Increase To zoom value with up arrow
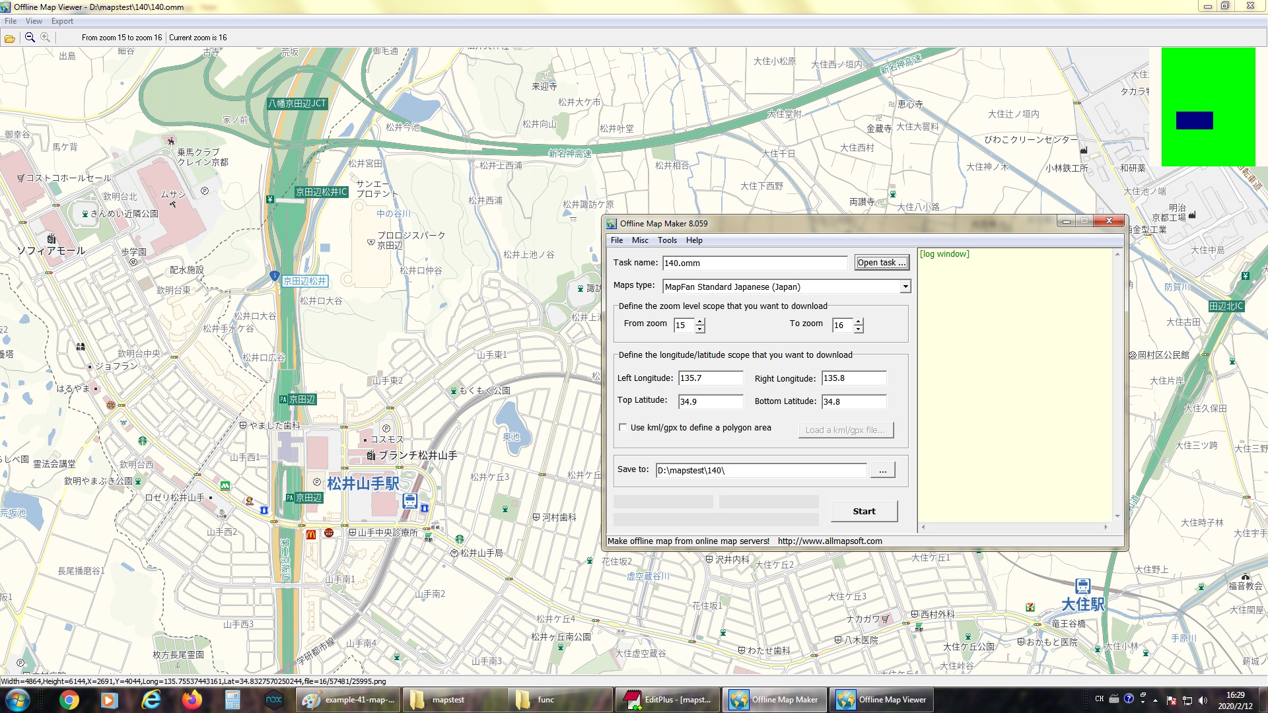This screenshot has width=1268, height=713. click(x=859, y=322)
